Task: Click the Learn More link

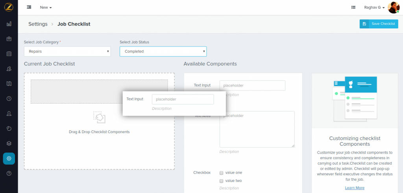Action: click(355, 188)
